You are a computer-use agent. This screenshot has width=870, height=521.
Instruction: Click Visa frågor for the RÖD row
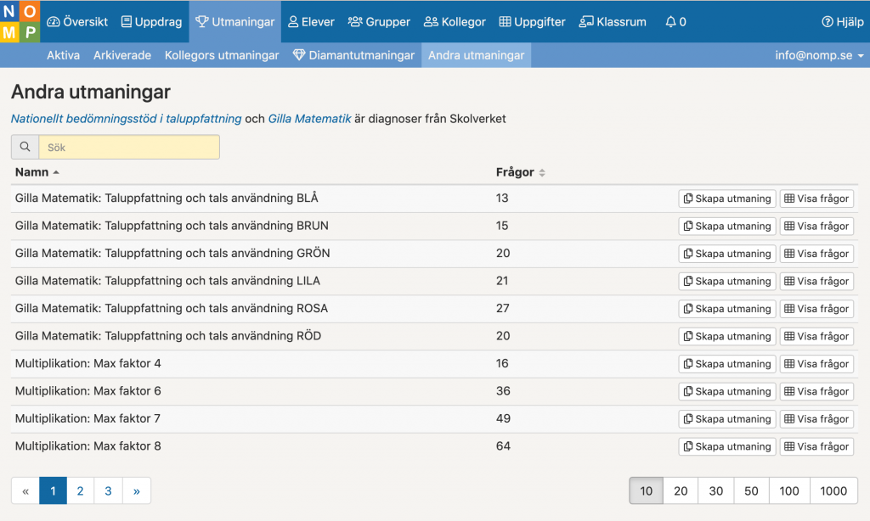(x=816, y=336)
